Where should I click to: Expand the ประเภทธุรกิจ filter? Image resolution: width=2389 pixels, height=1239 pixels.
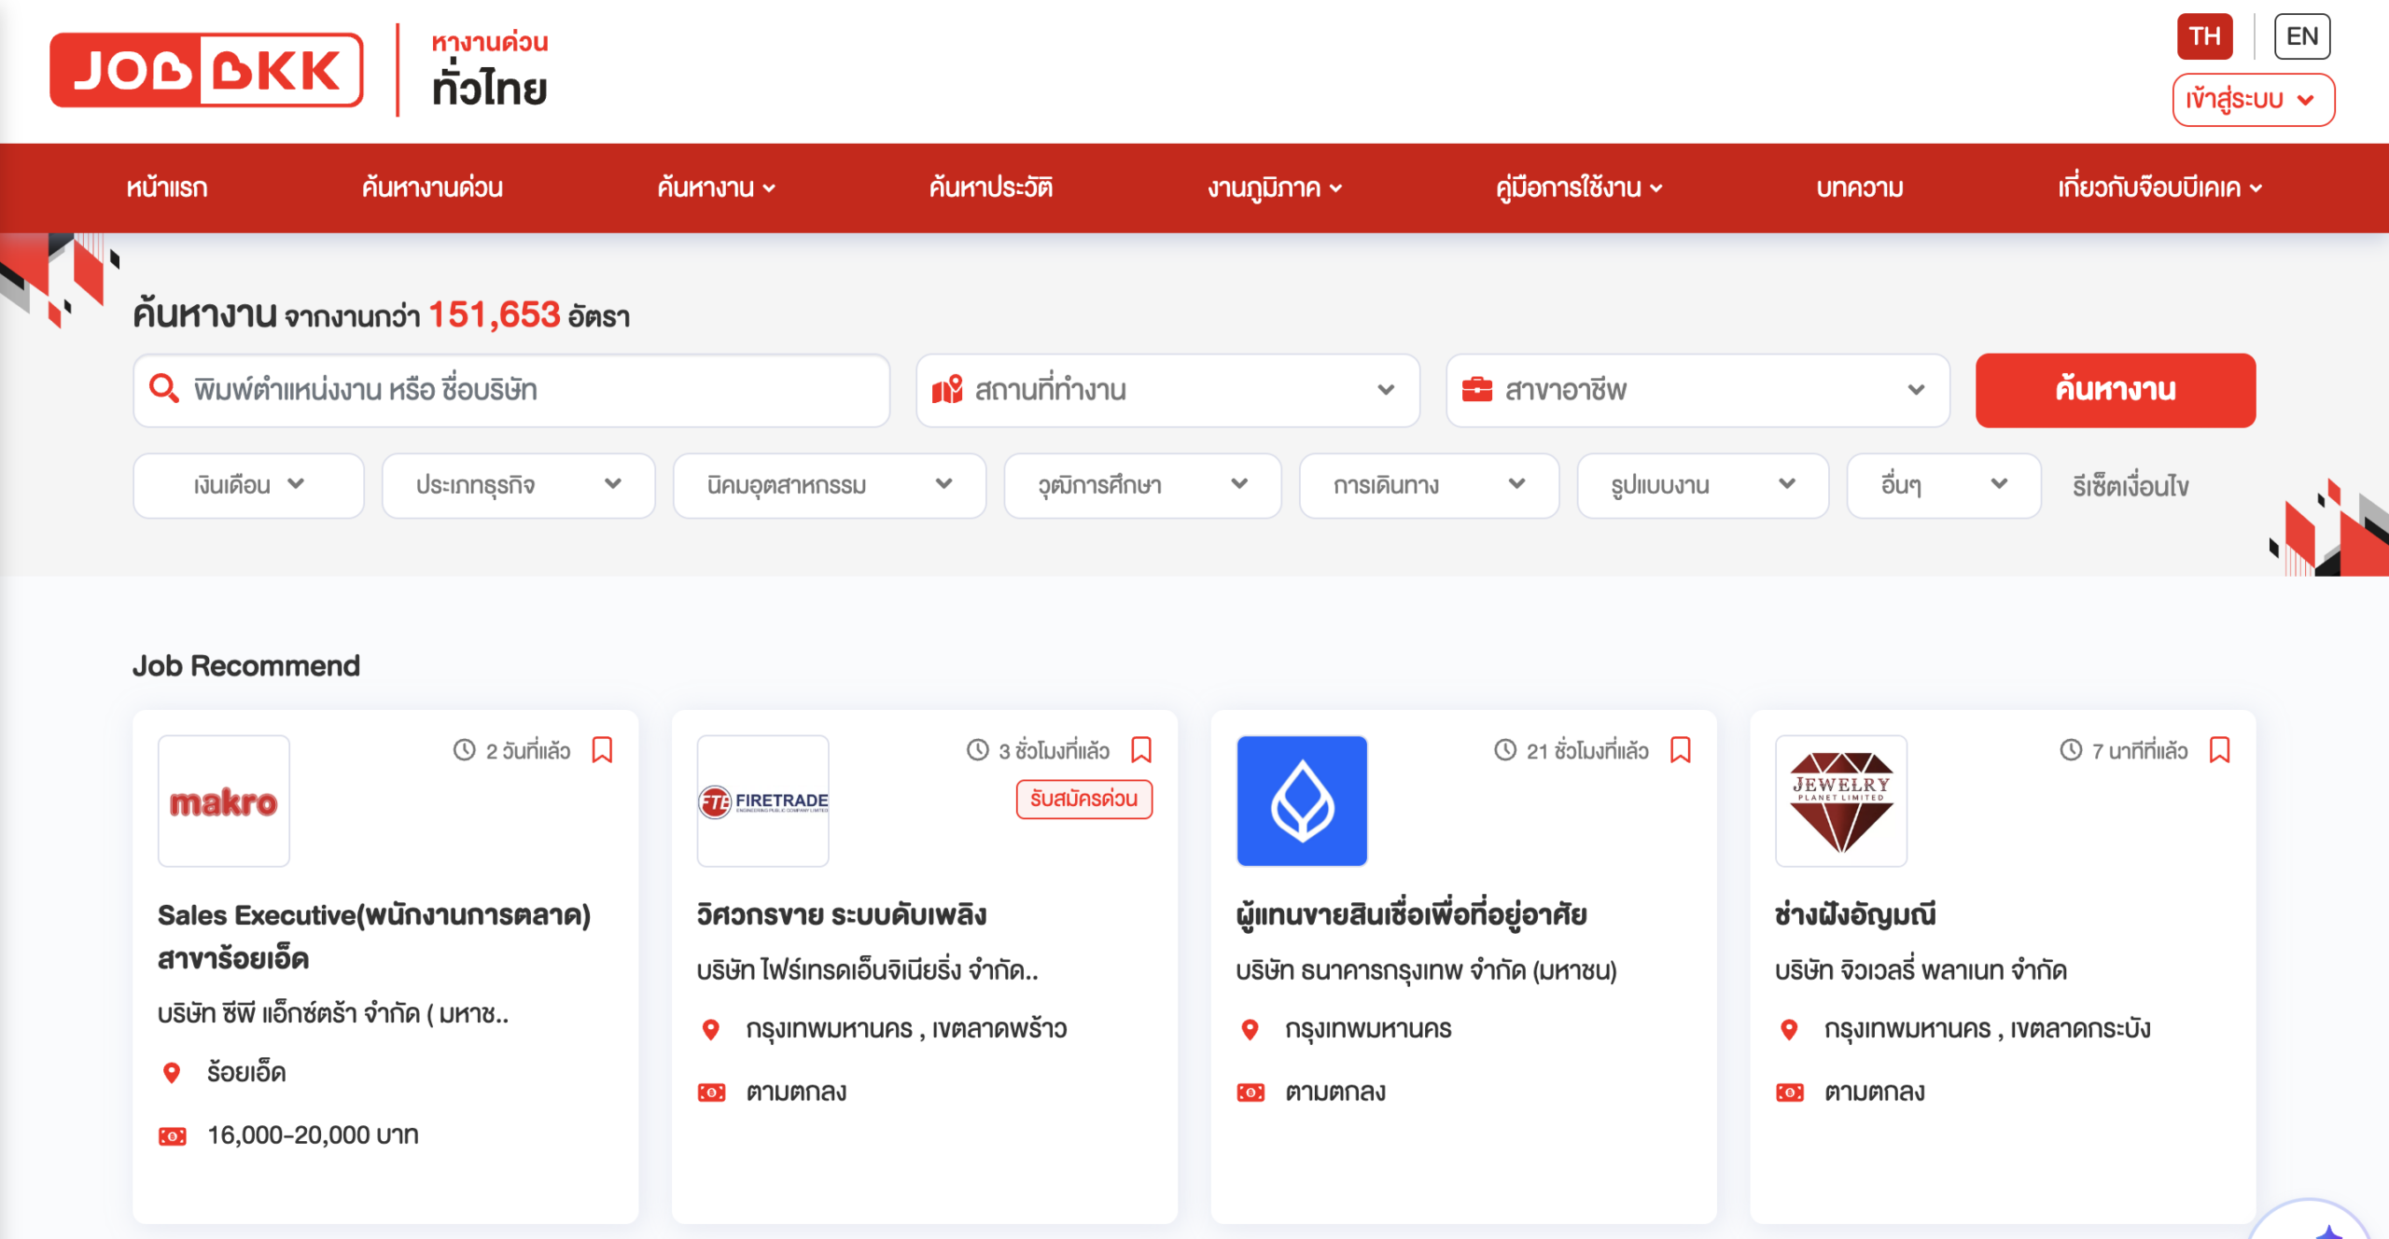pos(518,485)
